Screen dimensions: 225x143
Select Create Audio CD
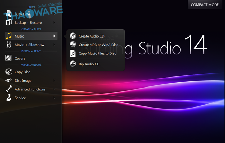[91, 36]
